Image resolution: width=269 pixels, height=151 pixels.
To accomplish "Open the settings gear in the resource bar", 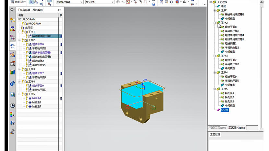I will 12,10.
